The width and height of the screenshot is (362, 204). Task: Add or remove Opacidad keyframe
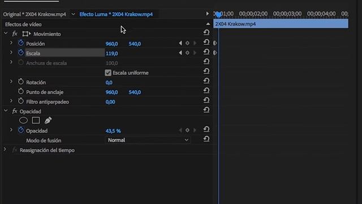(187, 130)
